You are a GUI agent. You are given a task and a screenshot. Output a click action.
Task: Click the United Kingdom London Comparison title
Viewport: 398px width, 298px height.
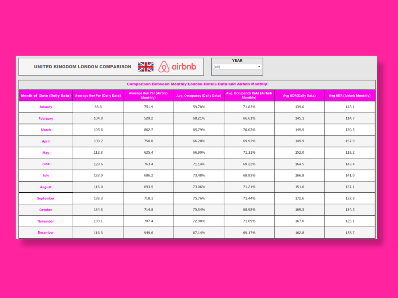click(83, 67)
